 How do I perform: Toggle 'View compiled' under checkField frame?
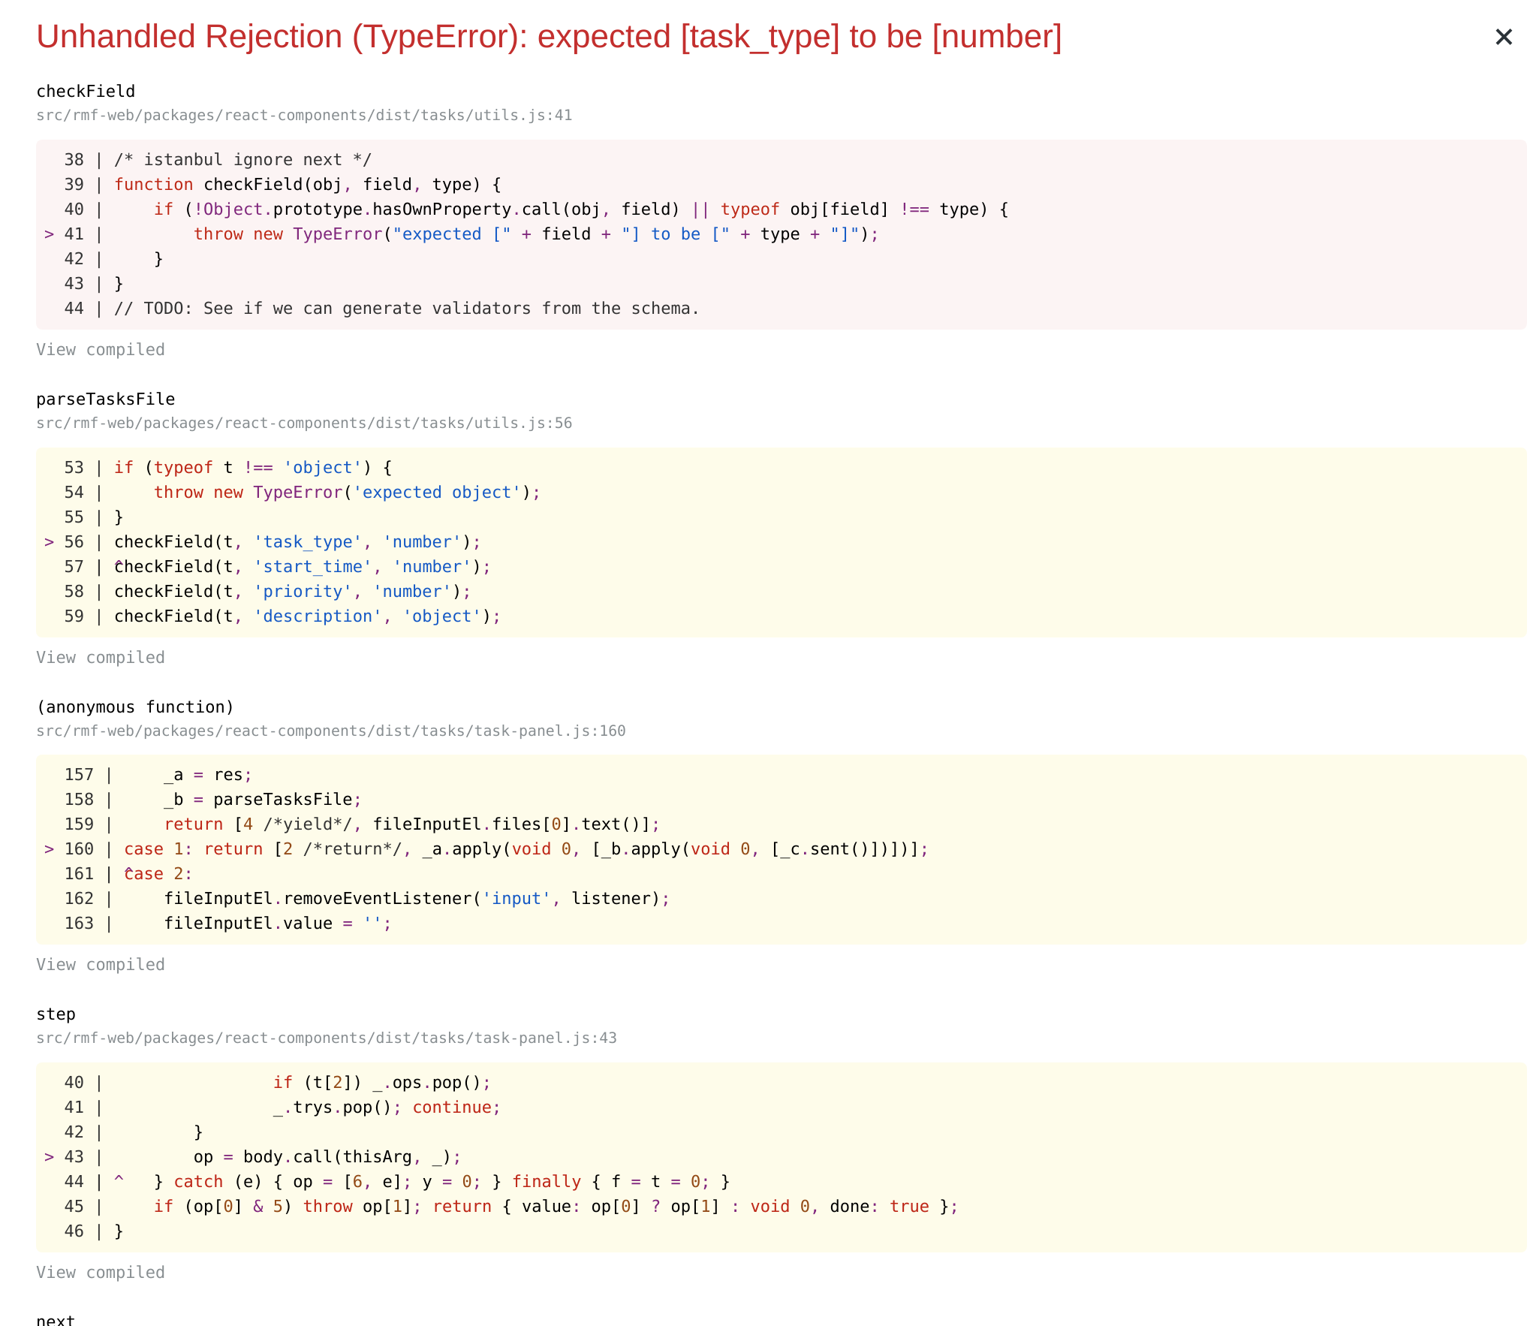point(101,349)
